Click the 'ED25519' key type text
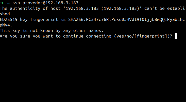 click(9, 19)
